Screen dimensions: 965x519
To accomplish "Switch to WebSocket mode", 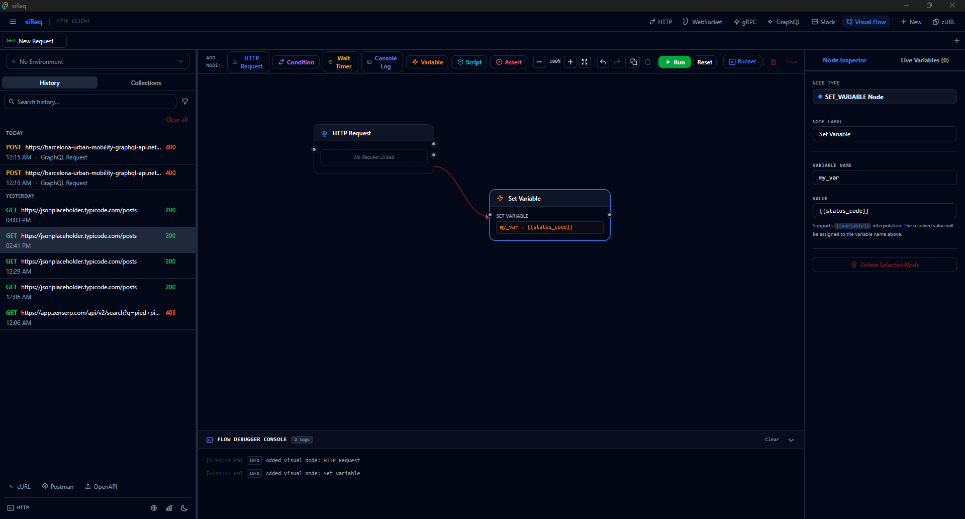I will point(702,22).
